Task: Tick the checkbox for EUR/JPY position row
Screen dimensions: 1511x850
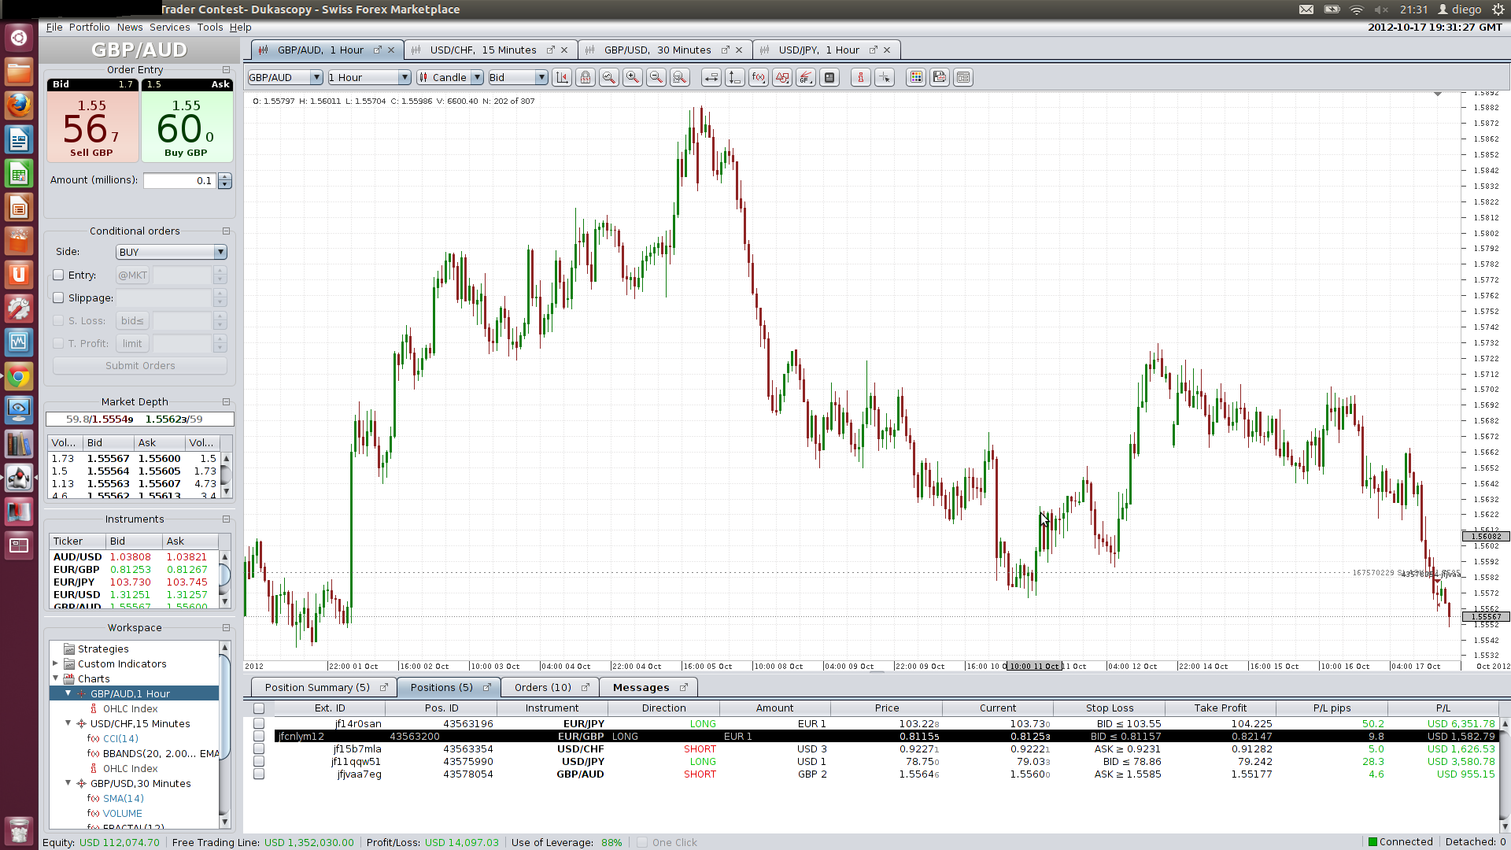Action: tap(259, 724)
